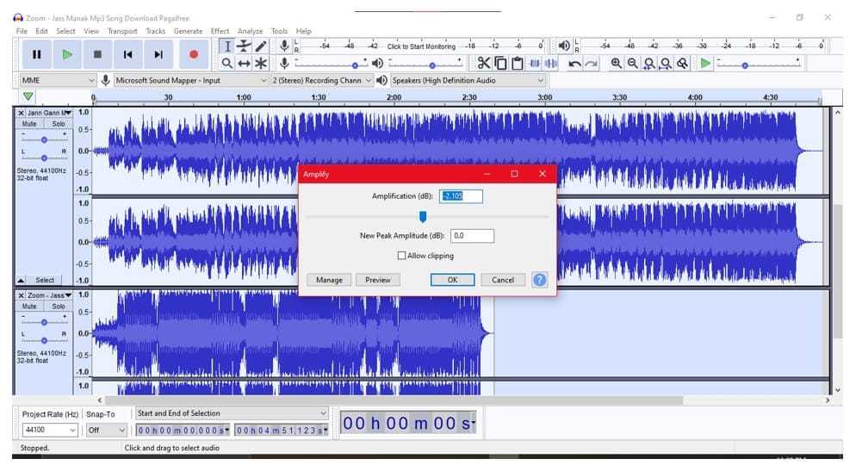The height and width of the screenshot is (465, 862).
Task: Click the New Peak Amplitude field
Action: click(472, 236)
